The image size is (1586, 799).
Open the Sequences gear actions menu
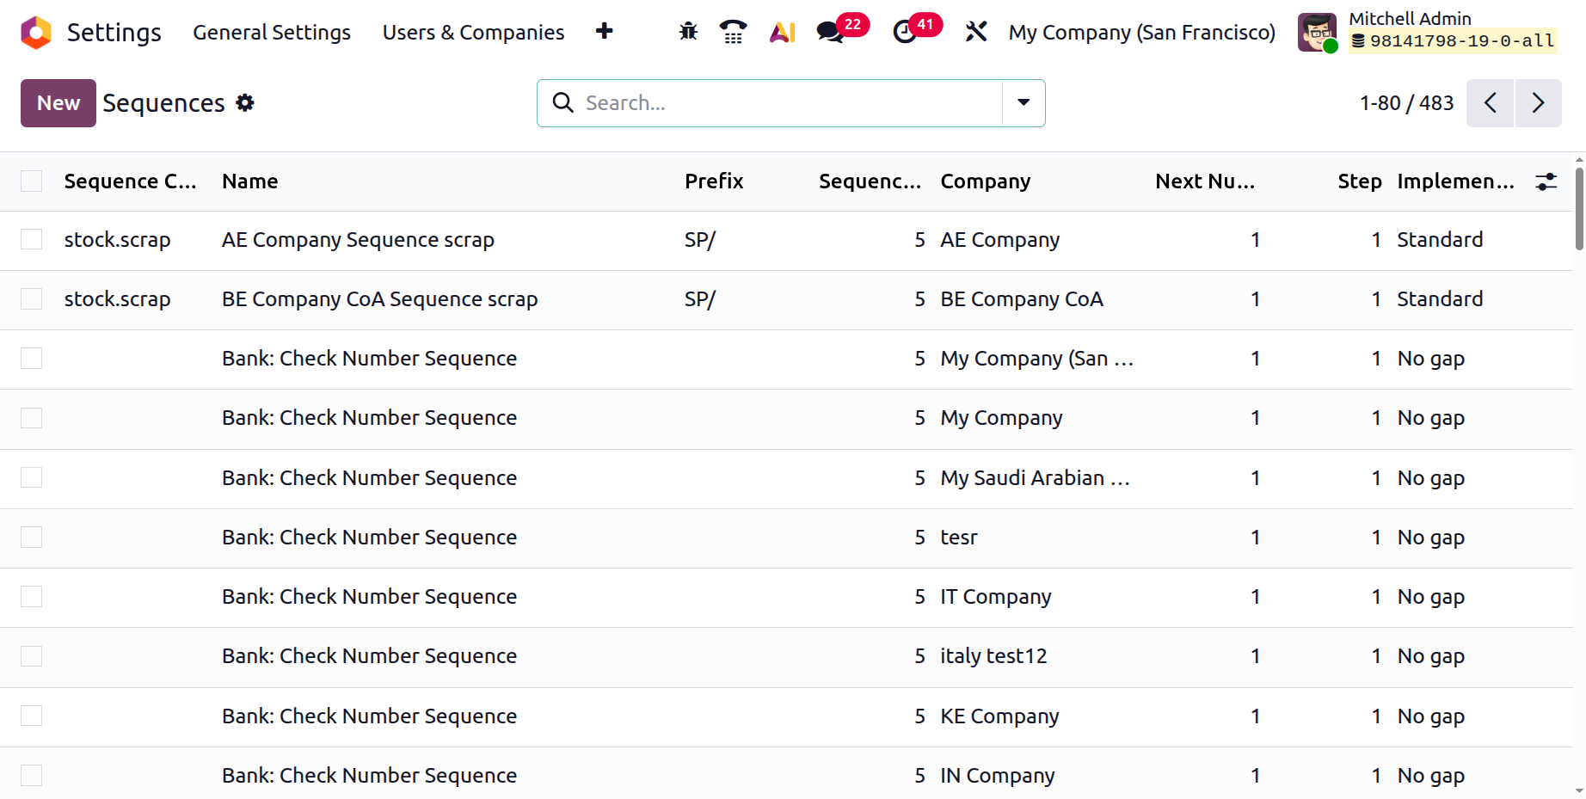point(245,103)
